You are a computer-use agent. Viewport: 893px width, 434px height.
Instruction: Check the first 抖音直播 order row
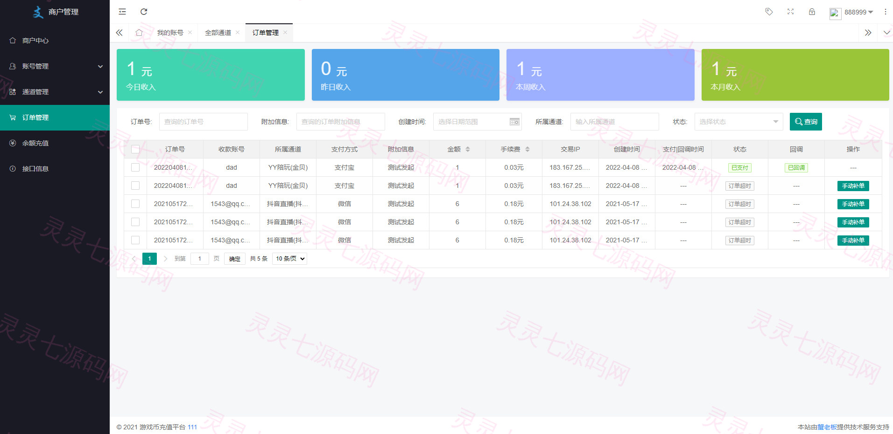point(135,204)
